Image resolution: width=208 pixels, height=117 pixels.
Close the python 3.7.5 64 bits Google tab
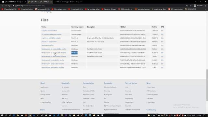(x=25, y=2)
